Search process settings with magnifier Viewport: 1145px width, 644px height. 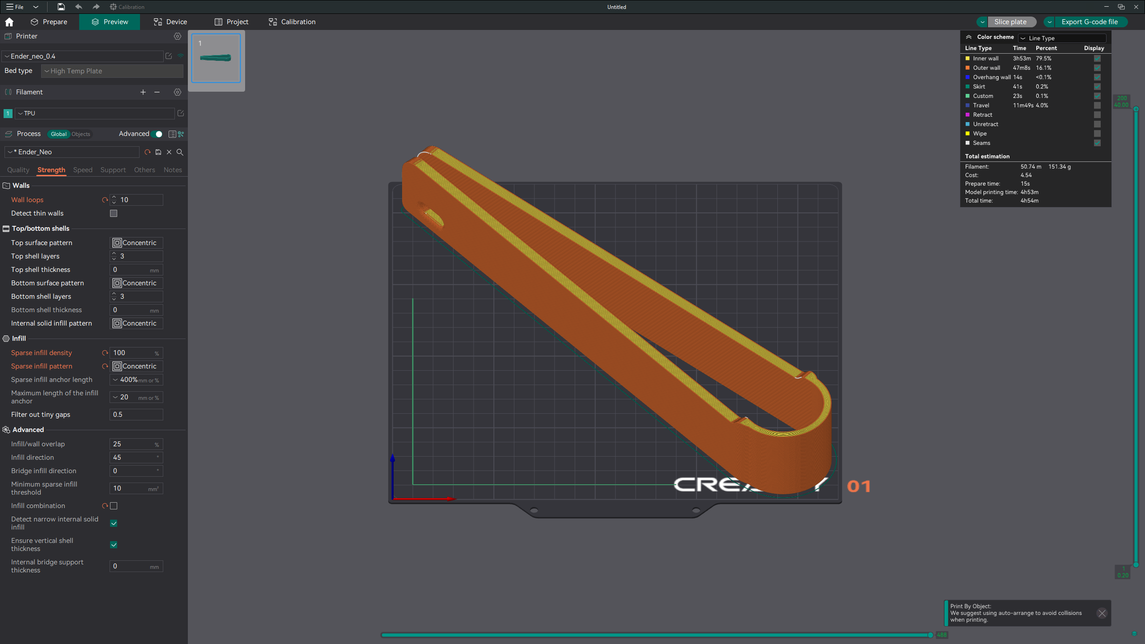pyautogui.click(x=180, y=152)
